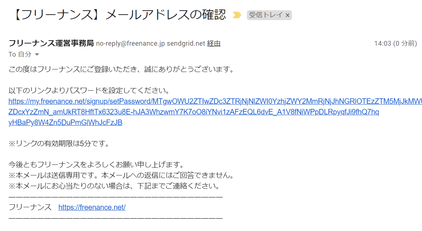422x231 pixels.
Task: Click link line yHBaPy8W4Zn5DuPmGlWhJcFzJB
Action: pyautogui.click(x=66, y=122)
